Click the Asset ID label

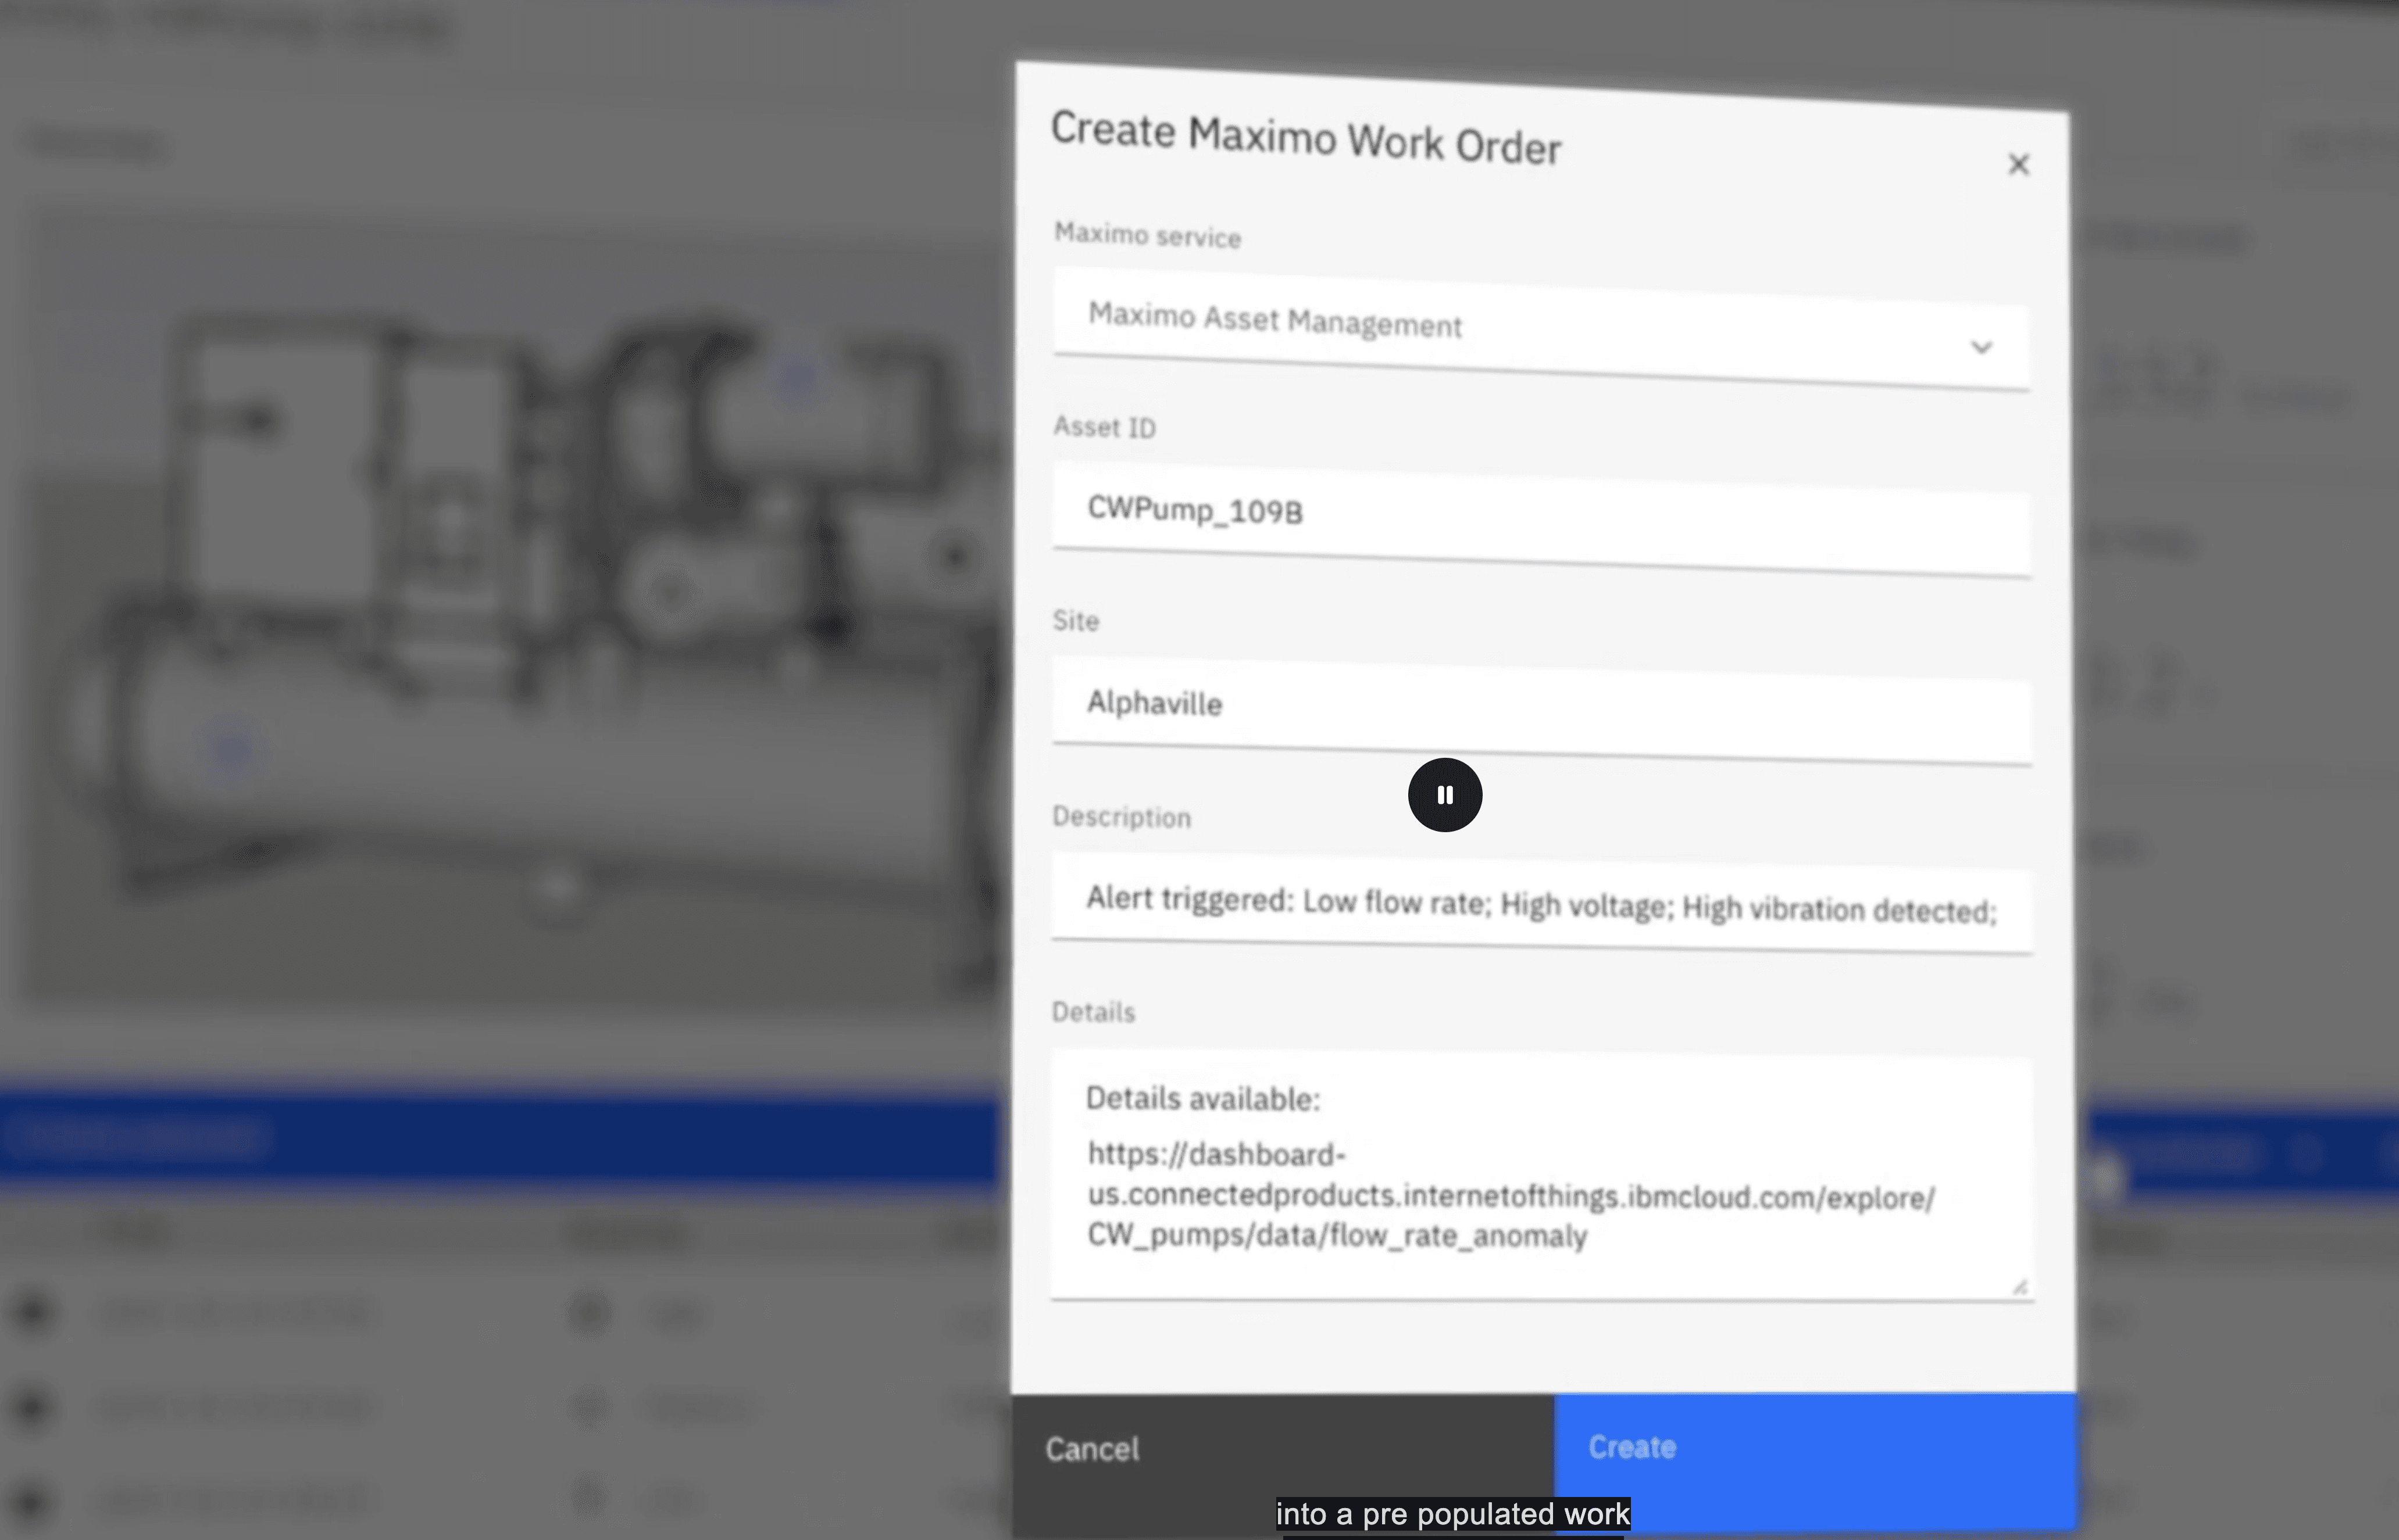pos(1104,427)
